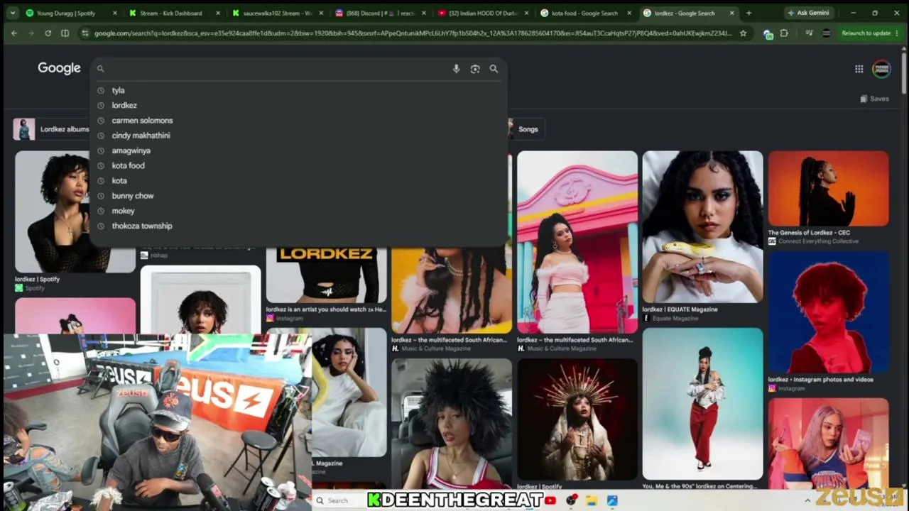Image resolution: width=909 pixels, height=511 pixels.
Task: Close the lordkez Google Search tab
Action: coord(731,13)
